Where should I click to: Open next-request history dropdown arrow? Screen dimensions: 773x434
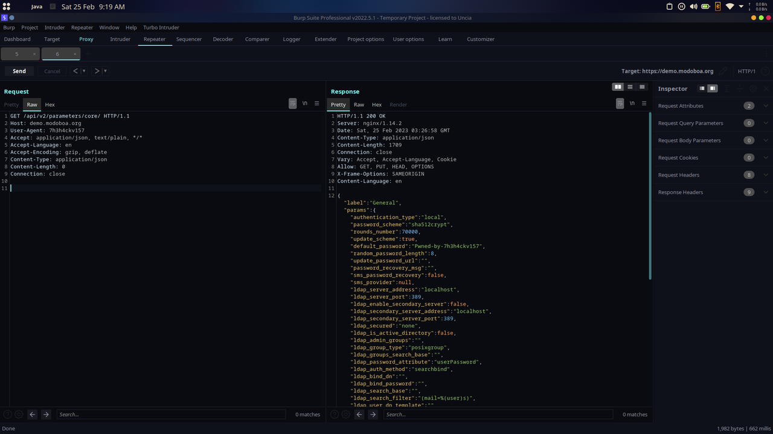(105, 71)
